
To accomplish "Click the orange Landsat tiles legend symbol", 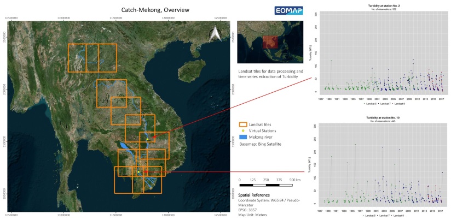I will click(243, 124).
